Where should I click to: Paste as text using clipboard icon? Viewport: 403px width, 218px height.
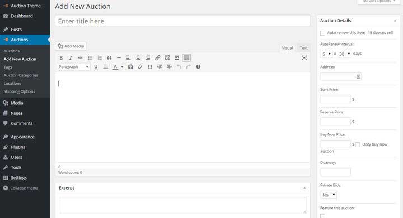[x=130, y=67]
